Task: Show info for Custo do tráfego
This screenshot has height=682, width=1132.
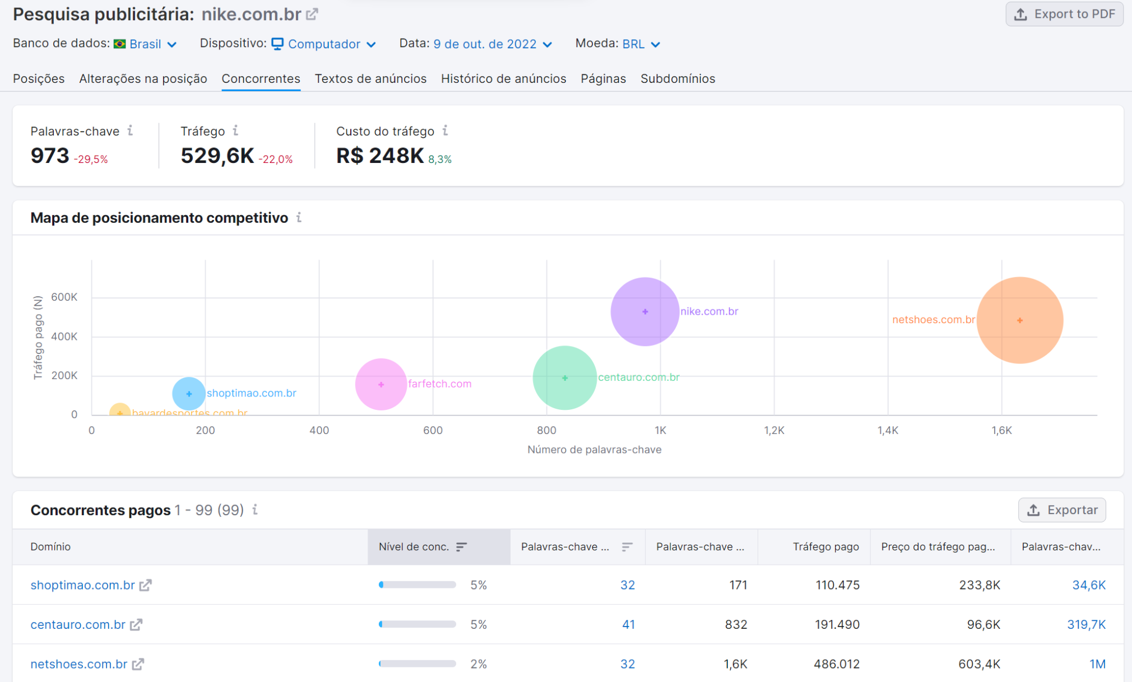Action: pos(445,130)
